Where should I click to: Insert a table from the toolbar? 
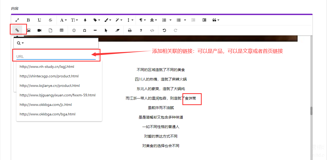point(62,30)
